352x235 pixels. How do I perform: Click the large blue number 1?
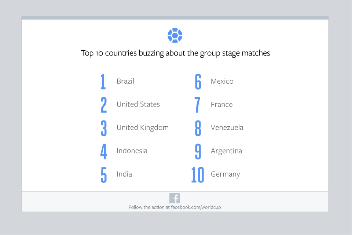point(103,82)
